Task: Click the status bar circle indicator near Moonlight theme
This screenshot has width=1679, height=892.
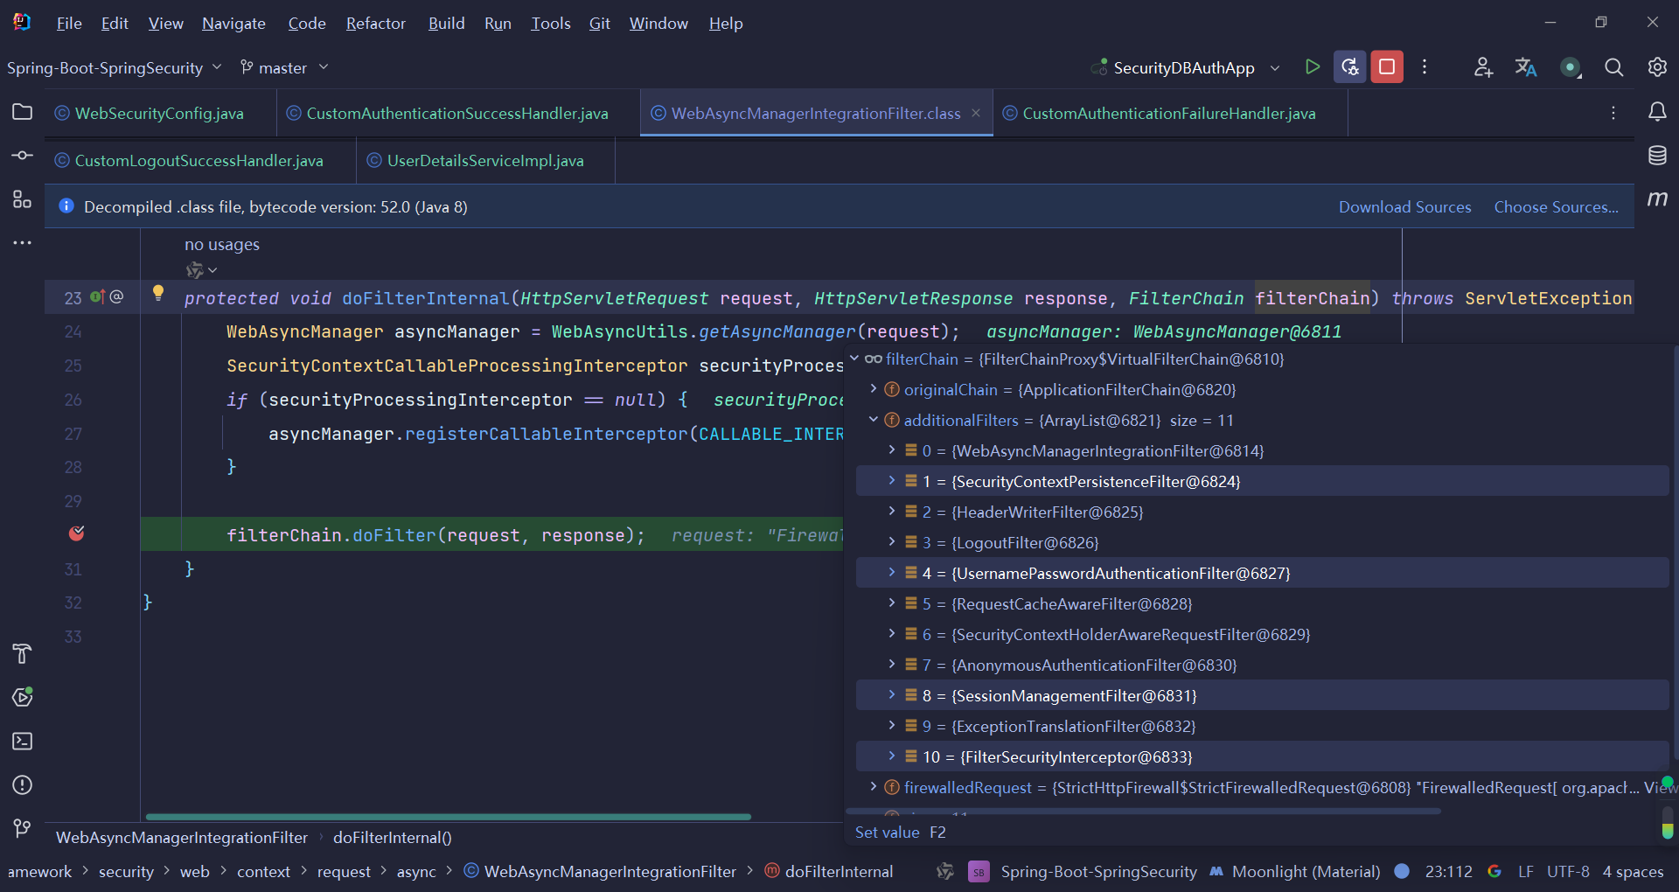Action: pos(1402,871)
